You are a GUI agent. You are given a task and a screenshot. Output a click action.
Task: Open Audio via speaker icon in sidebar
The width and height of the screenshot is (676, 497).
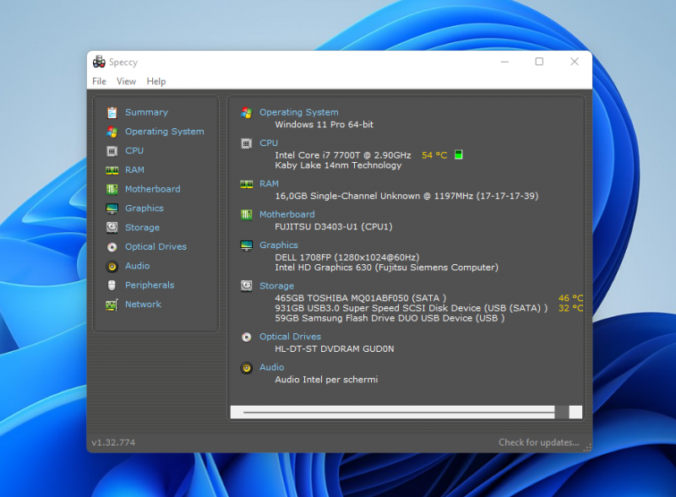click(x=112, y=266)
